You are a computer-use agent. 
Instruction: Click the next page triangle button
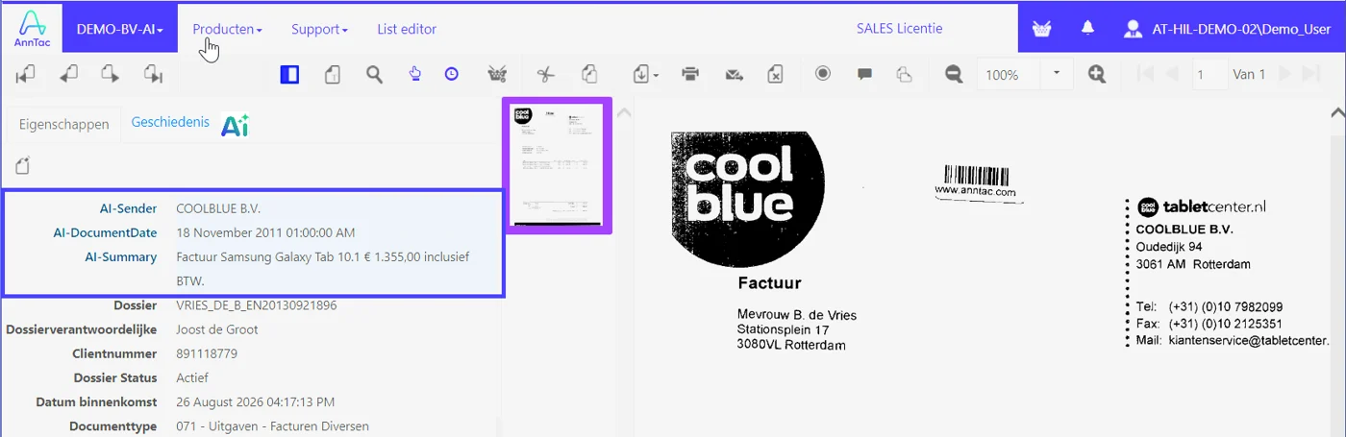click(1285, 74)
